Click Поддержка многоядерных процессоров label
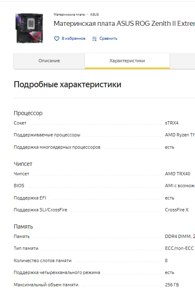Viewport: 195px width, 290px height. [57, 147]
